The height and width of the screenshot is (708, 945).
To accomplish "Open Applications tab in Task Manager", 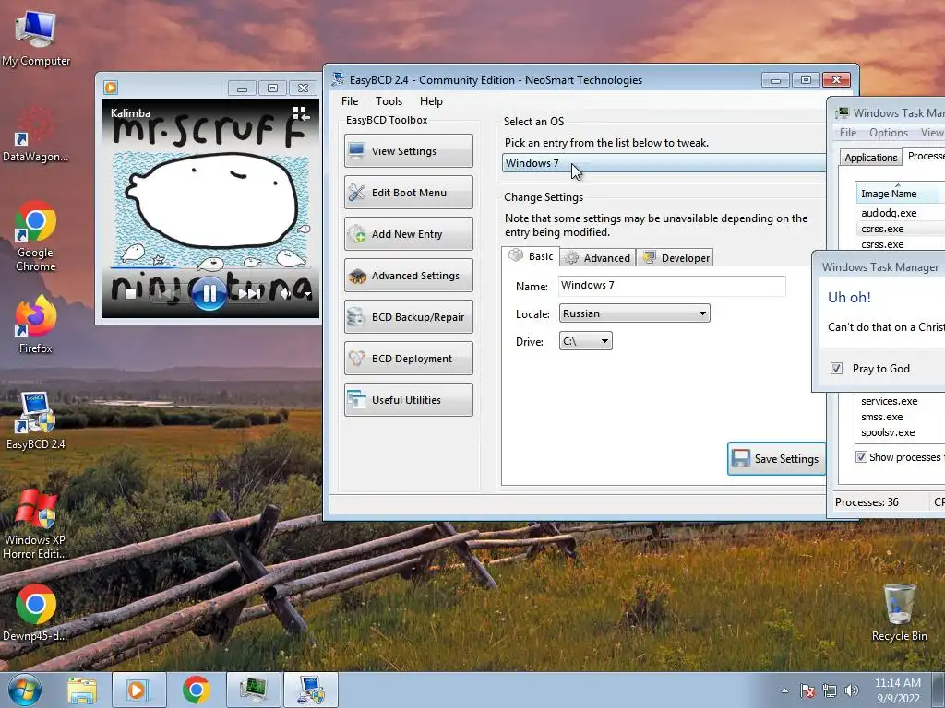I will tap(870, 157).
